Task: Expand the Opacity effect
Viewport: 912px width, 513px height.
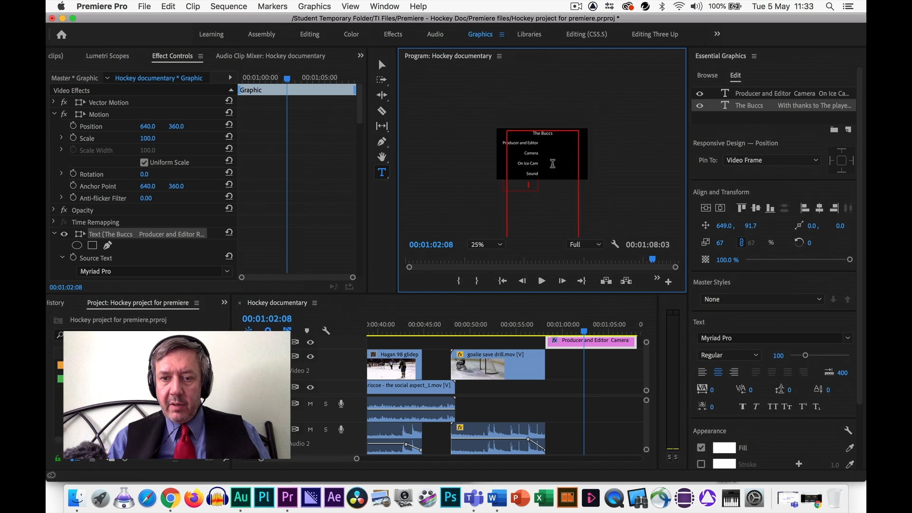Action: pyautogui.click(x=53, y=209)
